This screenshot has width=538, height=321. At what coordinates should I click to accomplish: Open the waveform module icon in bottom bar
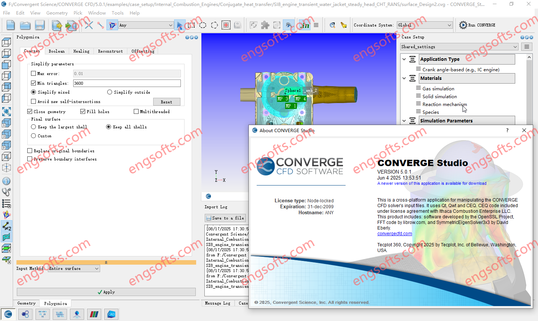click(x=60, y=314)
